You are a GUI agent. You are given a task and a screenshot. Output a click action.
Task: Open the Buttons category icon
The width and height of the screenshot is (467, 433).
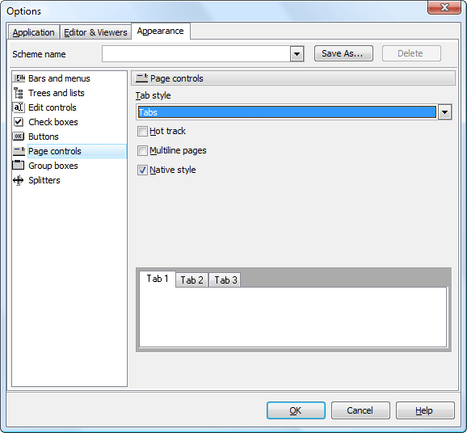[x=19, y=137]
